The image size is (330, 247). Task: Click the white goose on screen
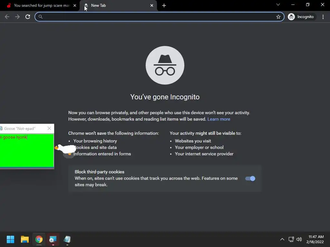pos(66,149)
